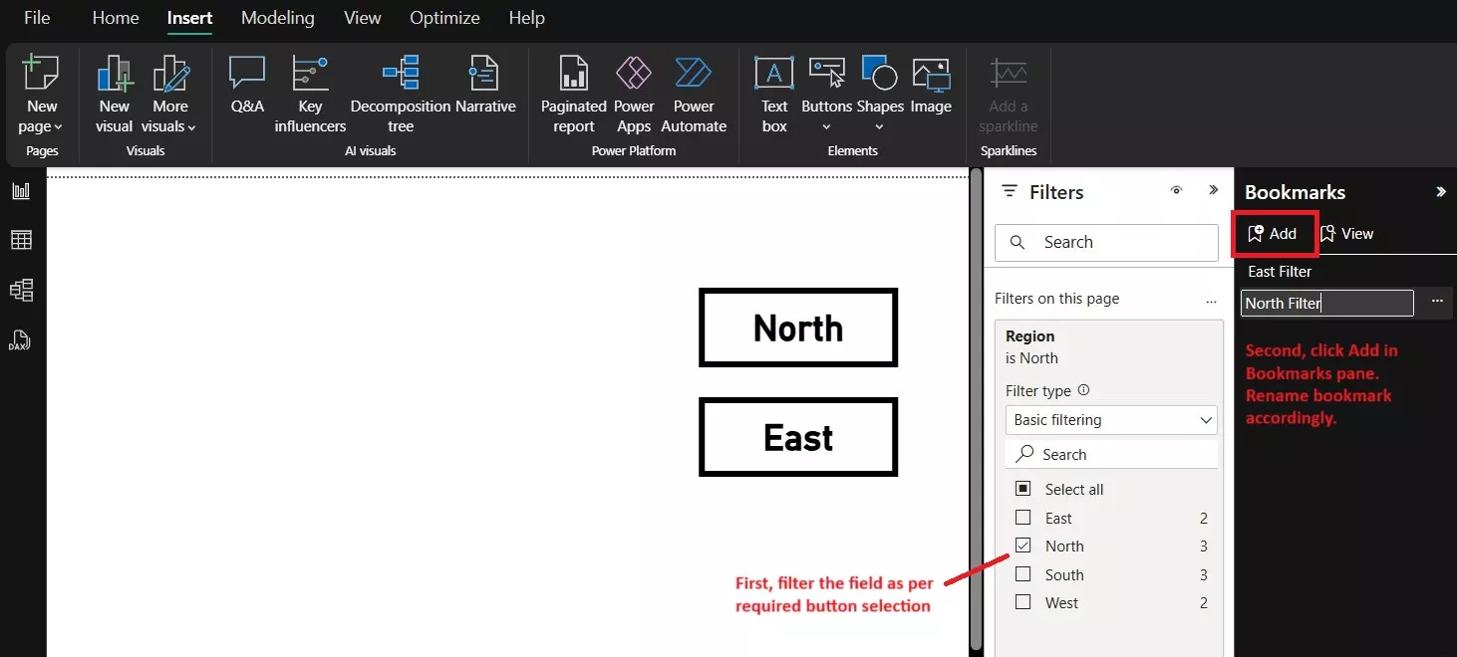Enable Select all in the Region filter
1457x657 pixels.
coord(1022,489)
